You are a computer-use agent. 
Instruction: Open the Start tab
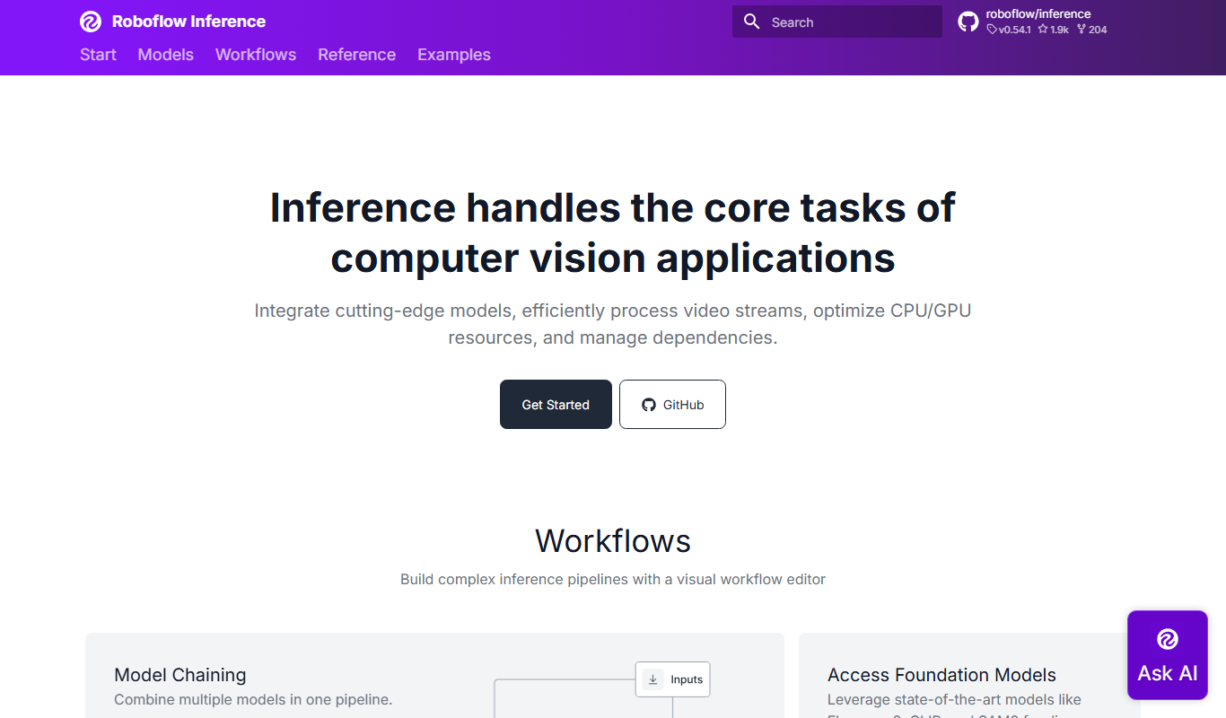pyautogui.click(x=98, y=55)
